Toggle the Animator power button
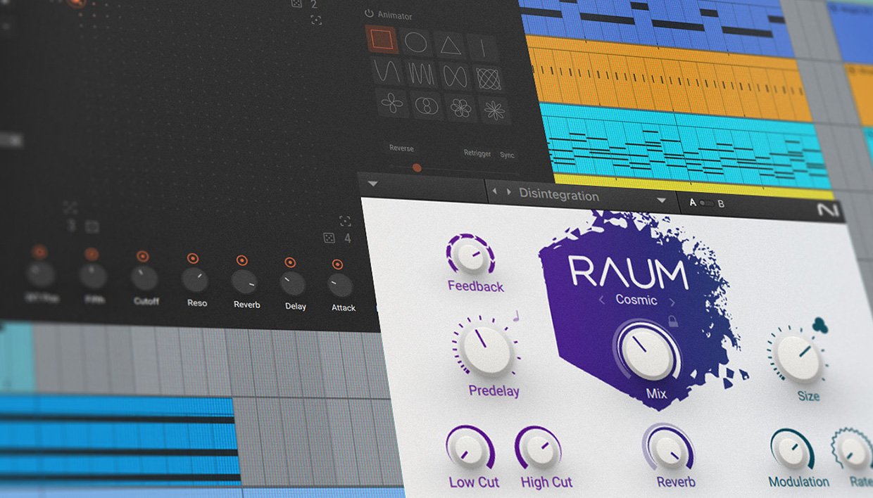Screen dimensions: 873x498 (369, 13)
